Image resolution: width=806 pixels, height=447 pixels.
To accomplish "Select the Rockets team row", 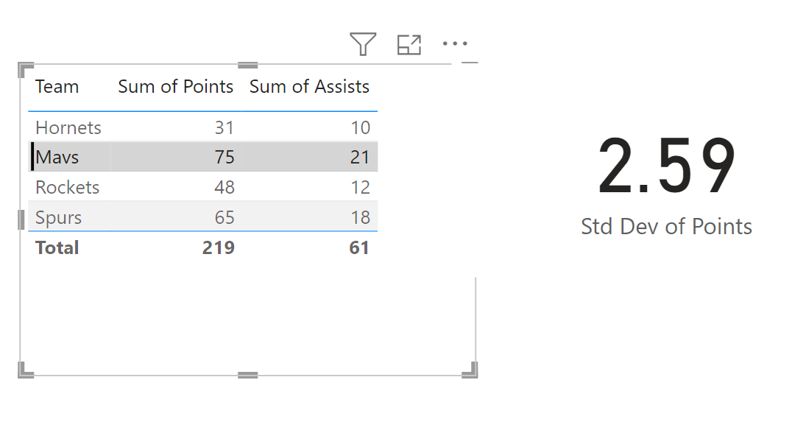I will (203, 187).
